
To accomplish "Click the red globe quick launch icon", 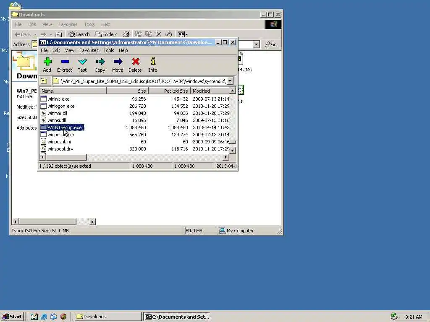I will click(63, 317).
